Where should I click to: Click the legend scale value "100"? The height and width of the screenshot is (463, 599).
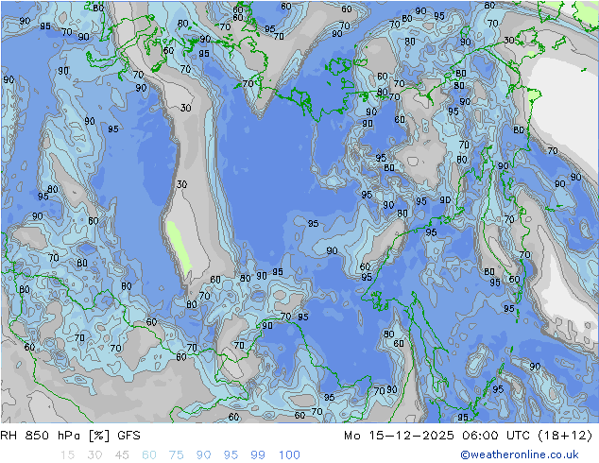click(289, 455)
